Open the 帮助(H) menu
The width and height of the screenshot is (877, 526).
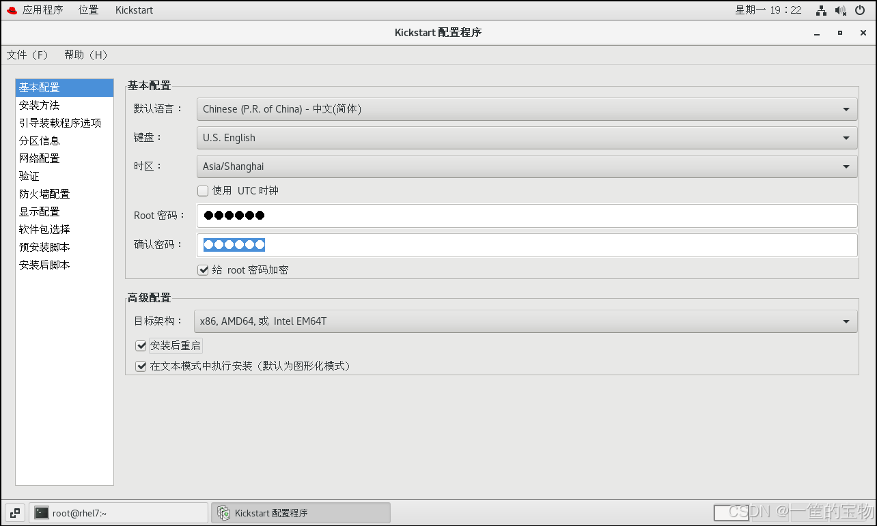click(x=86, y=55)
